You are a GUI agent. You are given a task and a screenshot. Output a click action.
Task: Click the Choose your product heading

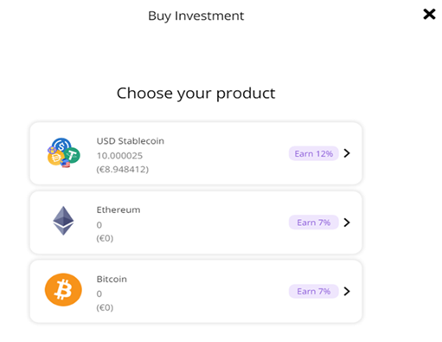196,94
